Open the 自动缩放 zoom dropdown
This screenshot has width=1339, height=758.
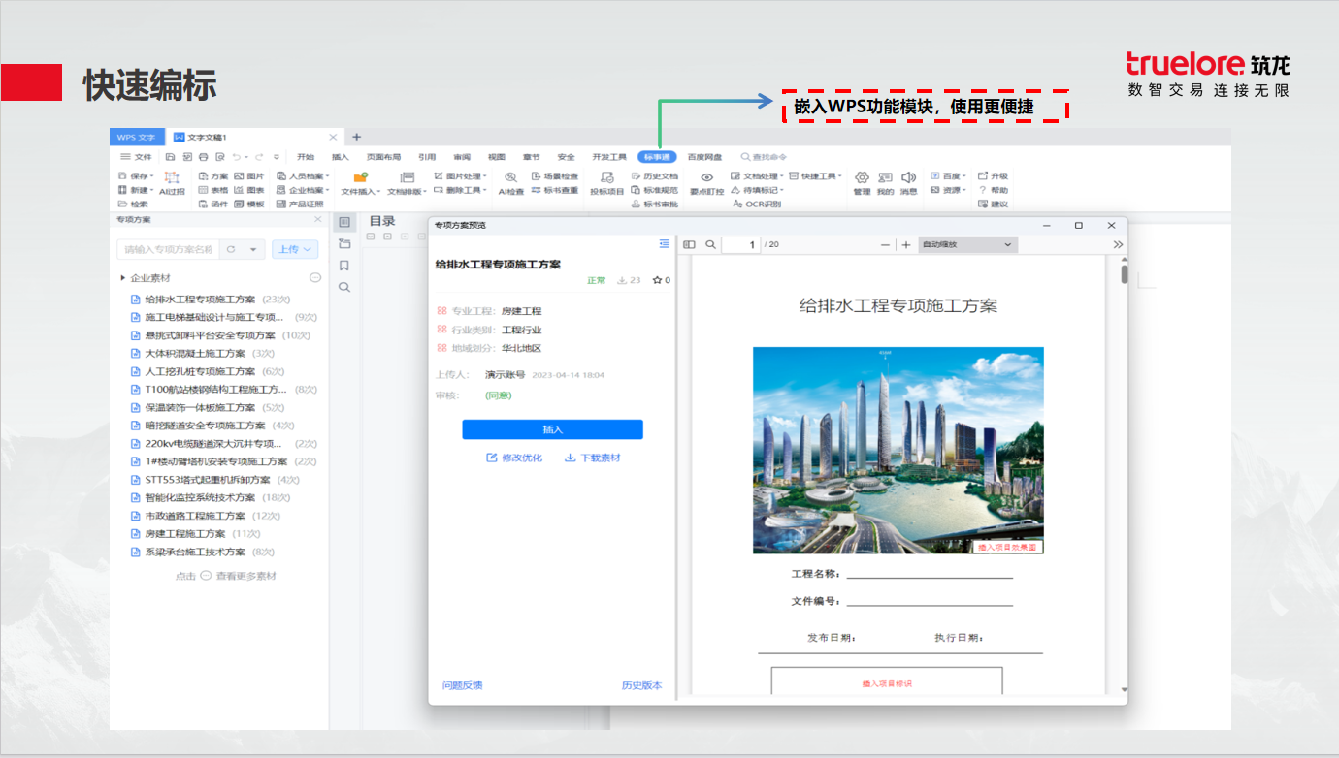click(x=966, y=245)
